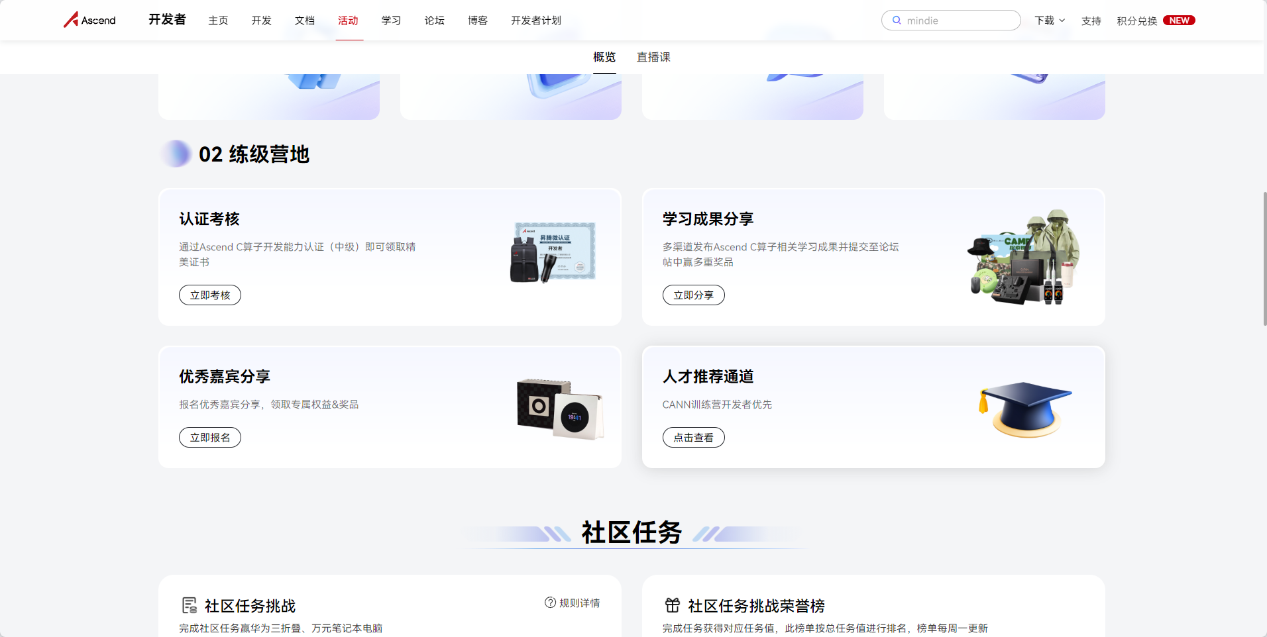Click the question mark icon beside 规则详情

coord(549,603)
